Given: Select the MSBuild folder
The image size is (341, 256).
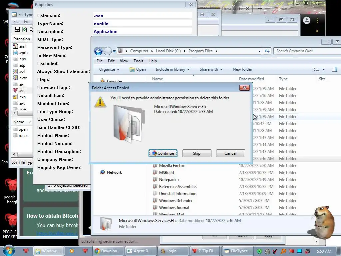Looking at the screenshot, I should (x=167, y=173).
